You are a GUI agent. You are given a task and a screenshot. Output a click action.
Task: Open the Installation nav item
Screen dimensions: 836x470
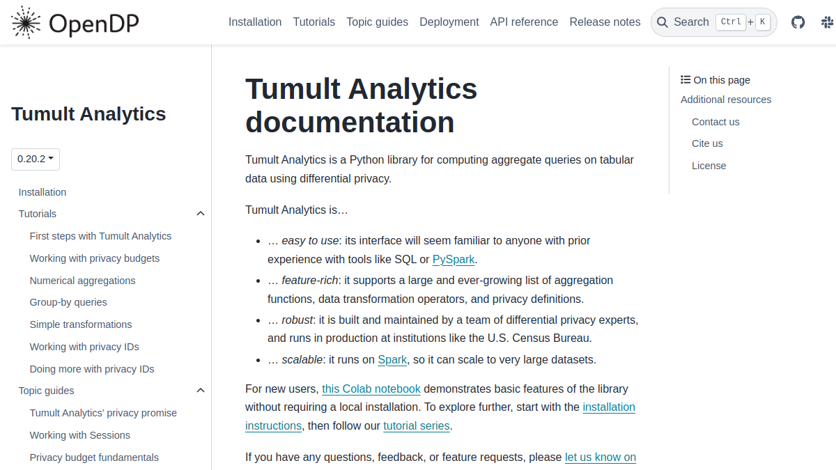pos(255,22)
